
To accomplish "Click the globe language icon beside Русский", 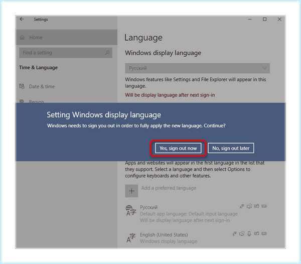I will point(131,210).
